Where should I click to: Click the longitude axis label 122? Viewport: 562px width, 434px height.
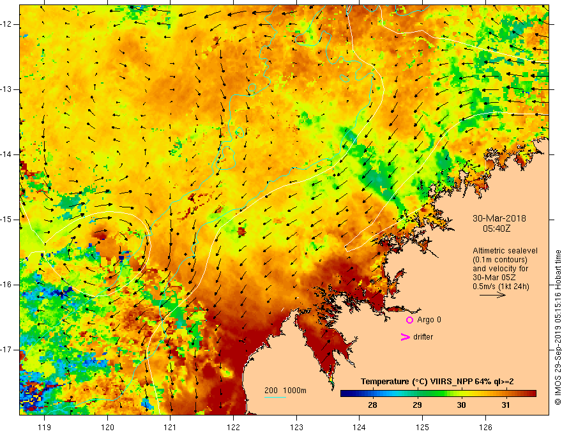233,427
